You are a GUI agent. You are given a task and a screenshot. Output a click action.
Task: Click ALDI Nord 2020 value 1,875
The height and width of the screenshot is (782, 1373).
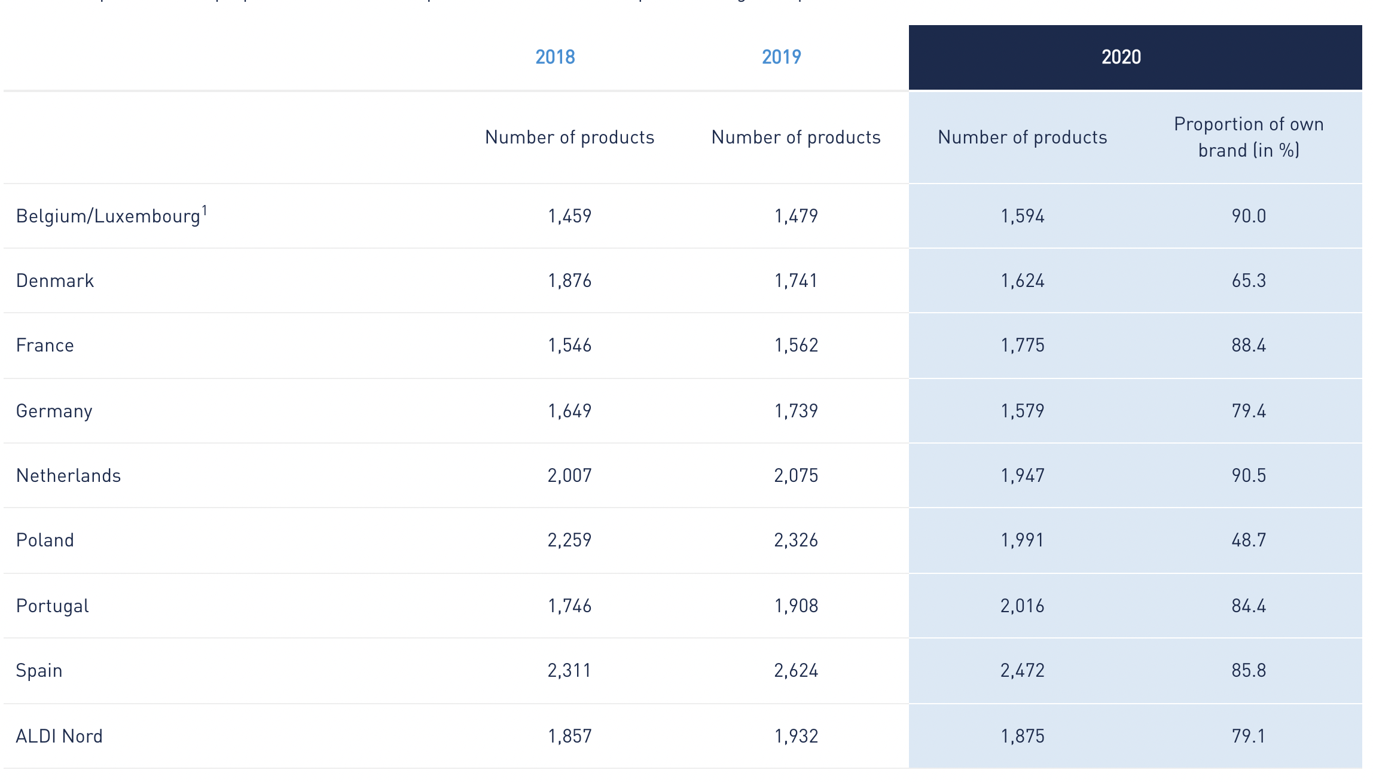click(1022, 736)
